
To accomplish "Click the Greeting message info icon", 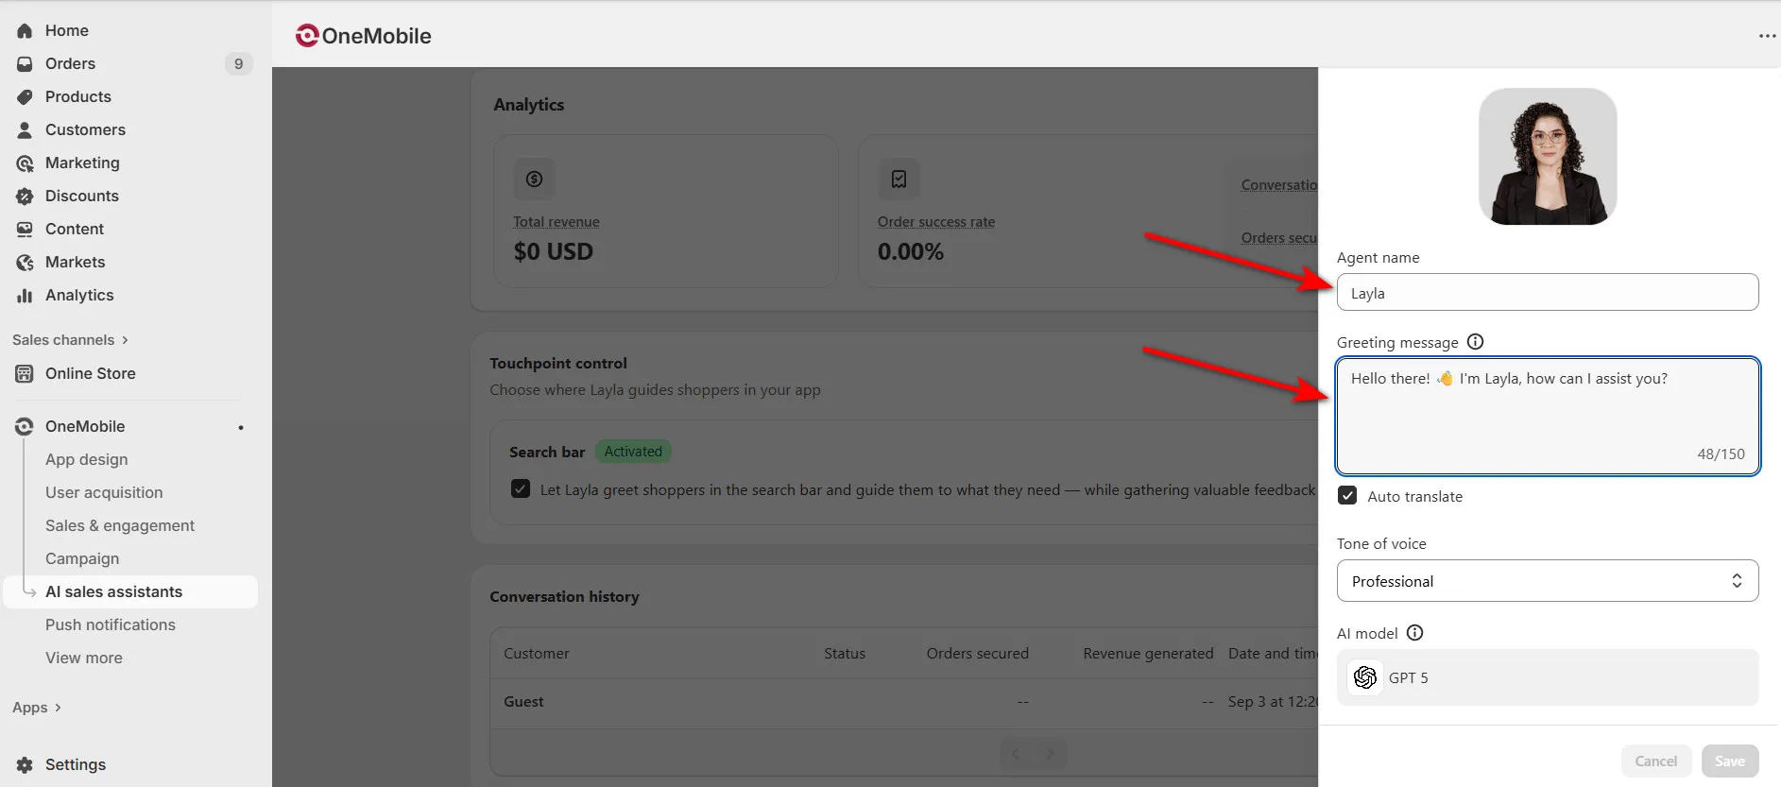I will [x=1475, y=342].
